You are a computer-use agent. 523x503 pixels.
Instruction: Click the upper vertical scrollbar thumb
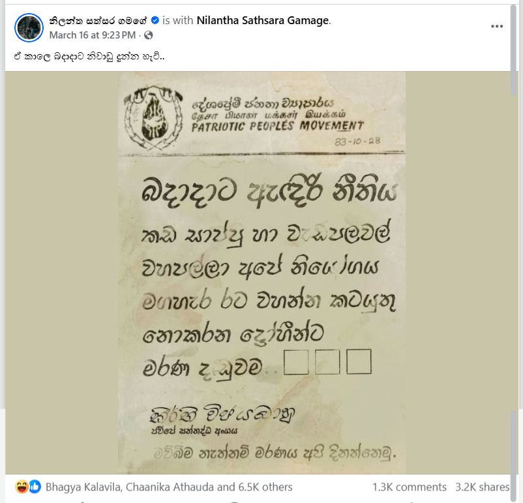(x=514, y=50)
